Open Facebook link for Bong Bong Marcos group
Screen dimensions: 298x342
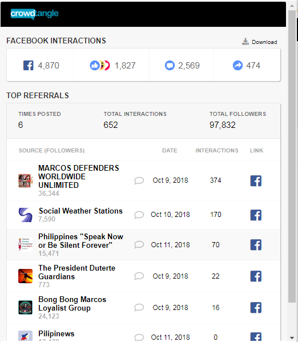[256, 308]
